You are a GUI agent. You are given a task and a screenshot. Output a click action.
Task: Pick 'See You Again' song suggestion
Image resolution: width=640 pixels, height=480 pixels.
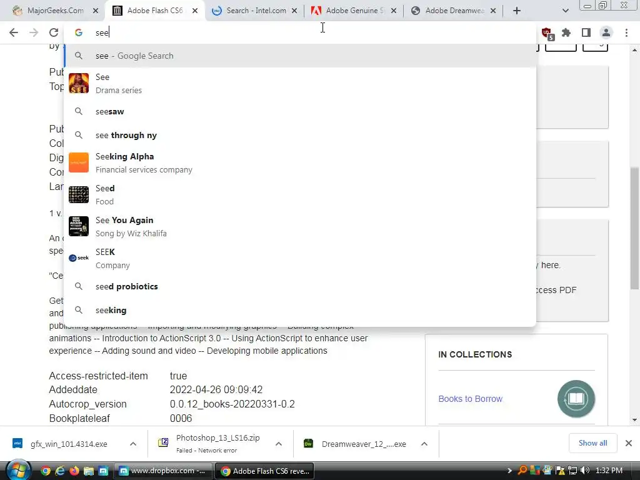(300, 226)
